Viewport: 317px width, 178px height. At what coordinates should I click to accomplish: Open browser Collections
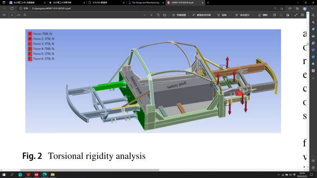(297, 9)
